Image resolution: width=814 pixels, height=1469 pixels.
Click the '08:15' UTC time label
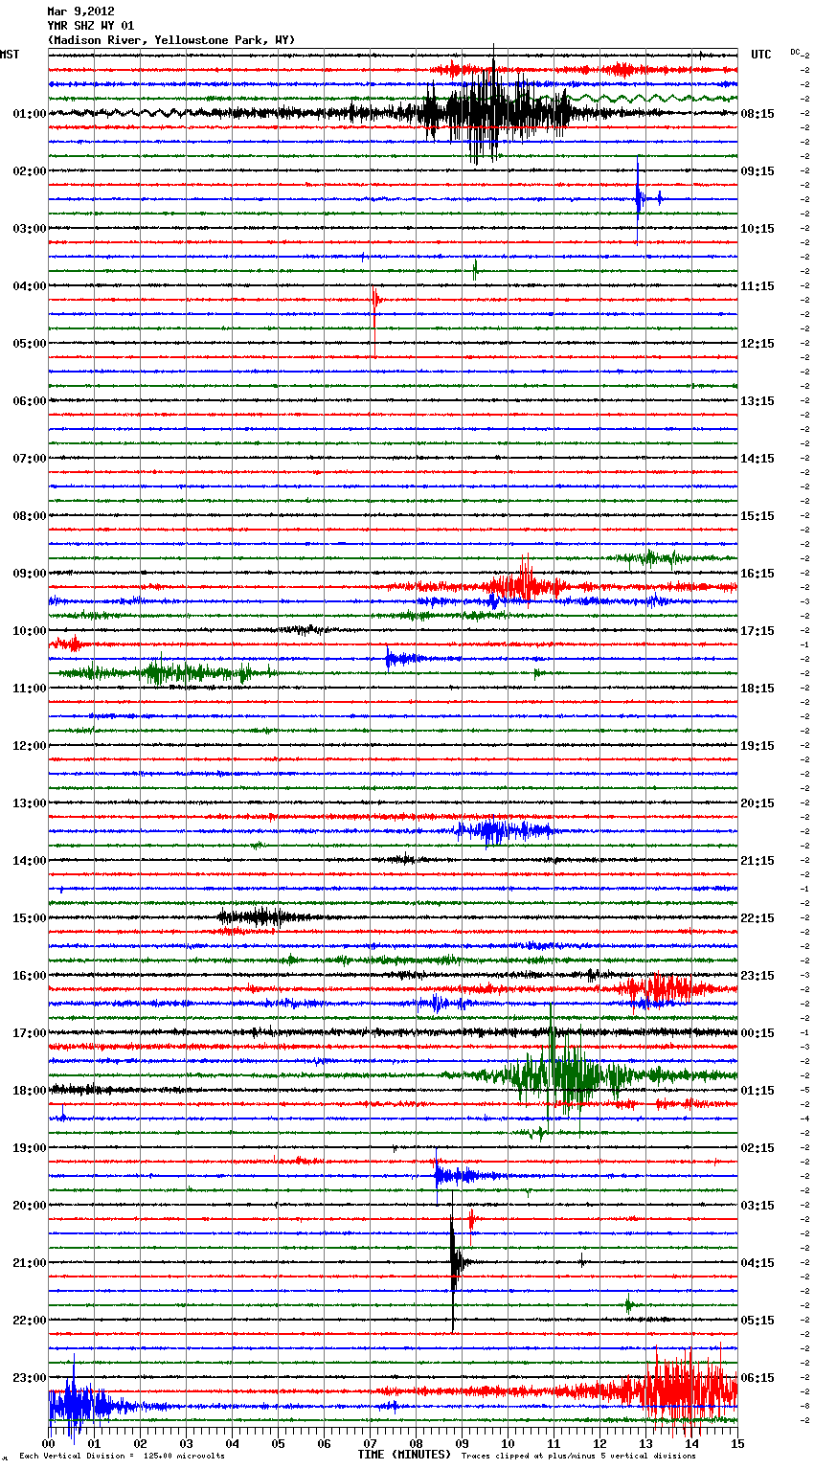pyautogui.click(x=757, y=114)
